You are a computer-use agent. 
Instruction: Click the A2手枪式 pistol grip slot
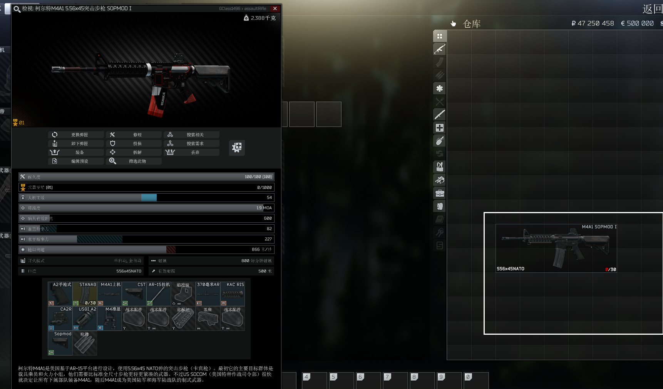[60, 294]
